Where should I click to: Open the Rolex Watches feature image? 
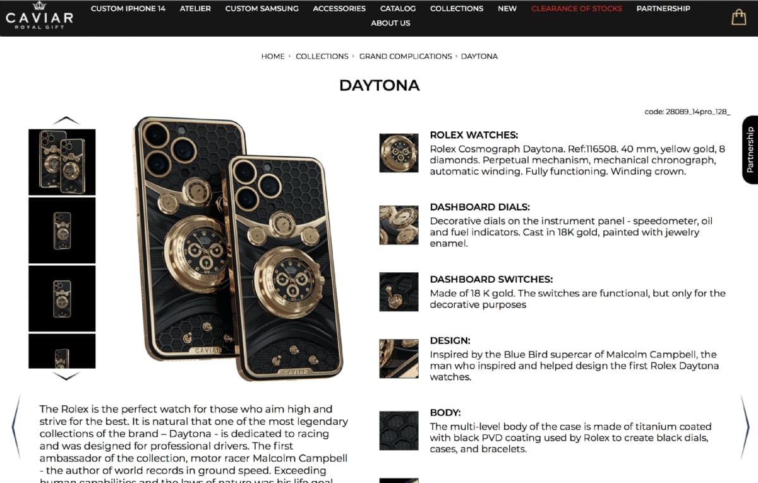(x=399, y=153)
